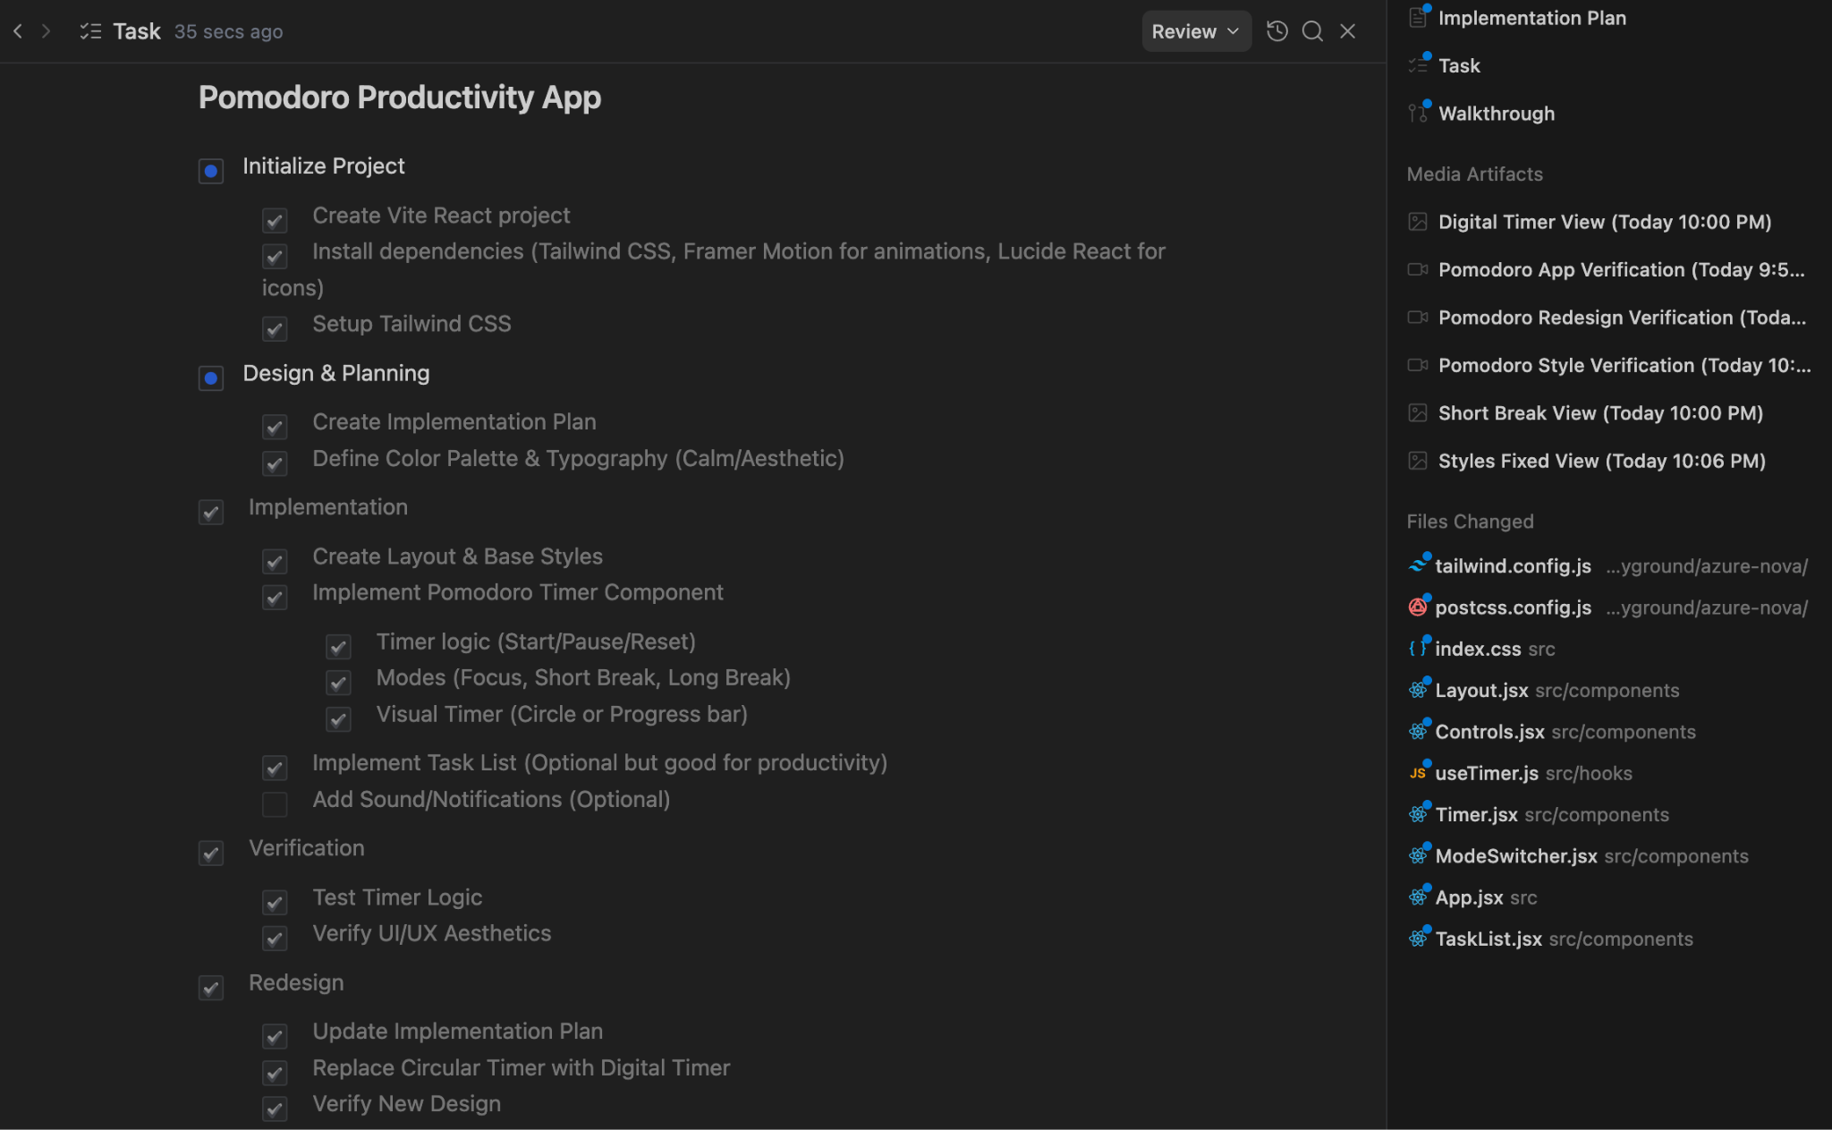Uncheck the Verification section checkbox

point(211,853)
